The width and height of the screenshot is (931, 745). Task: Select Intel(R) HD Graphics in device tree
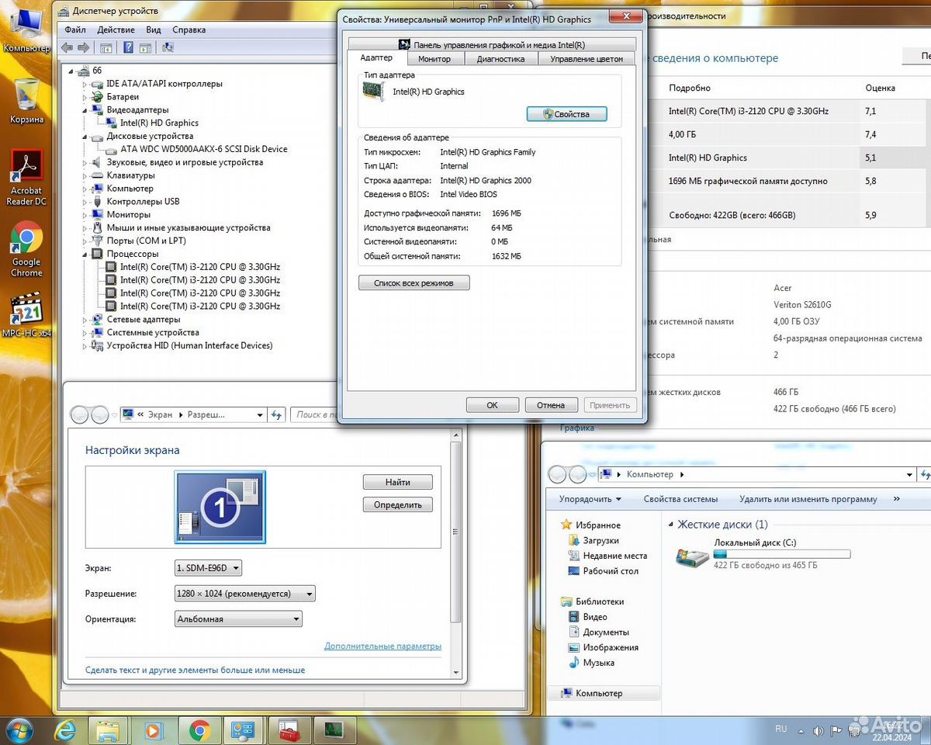click(159, 123)
